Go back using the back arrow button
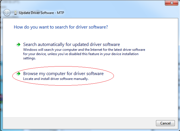 coord(7,13)
